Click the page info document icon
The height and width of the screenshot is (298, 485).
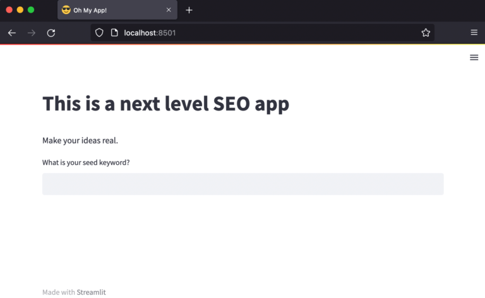(x=114, y=32)
